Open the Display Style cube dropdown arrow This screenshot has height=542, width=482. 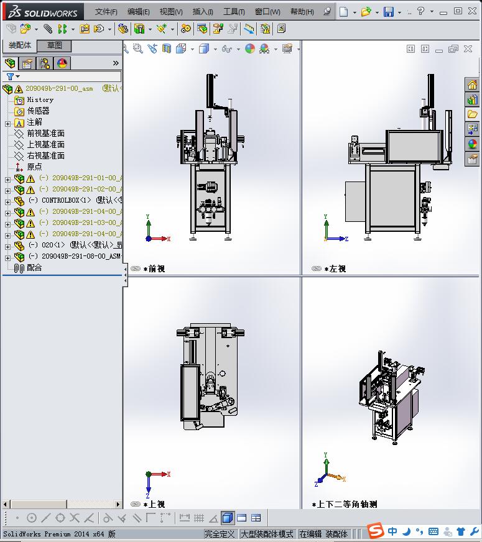point(215,50)
